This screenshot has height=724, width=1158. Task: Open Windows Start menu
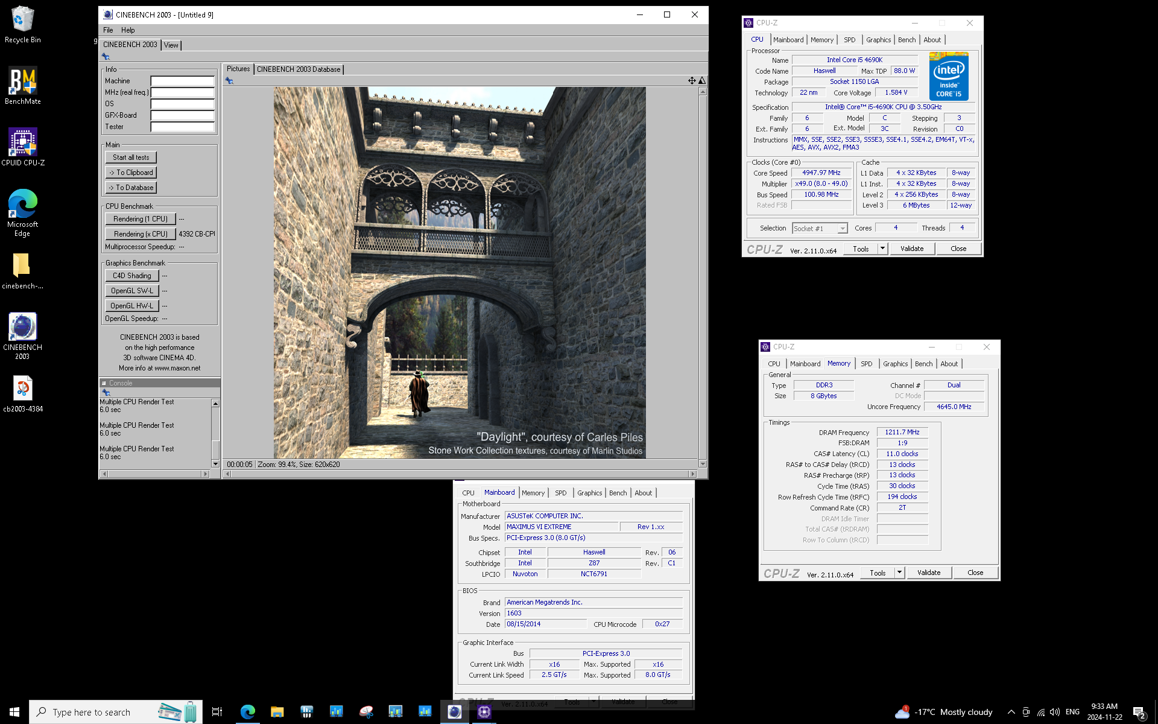(14, 712)
